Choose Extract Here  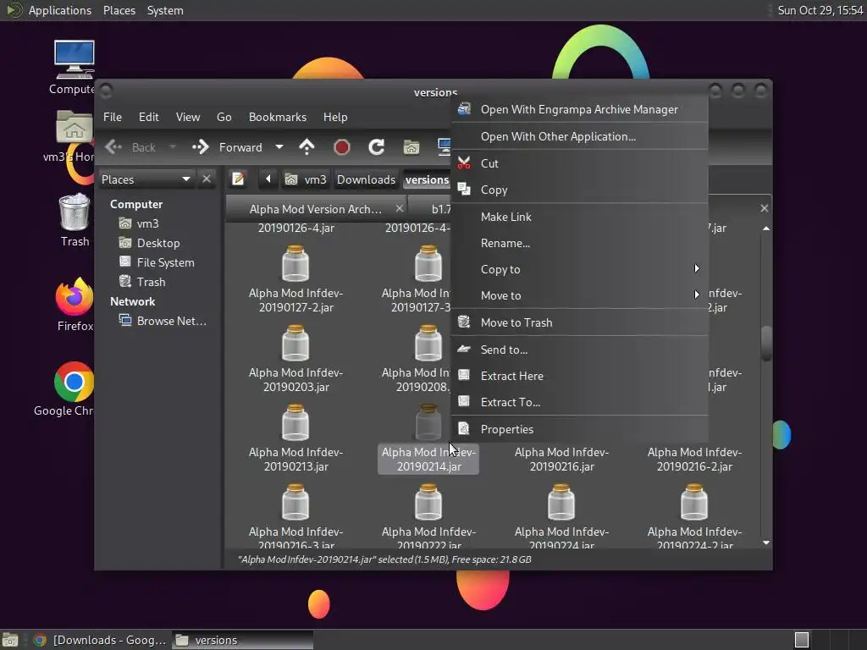coord(579,376)
